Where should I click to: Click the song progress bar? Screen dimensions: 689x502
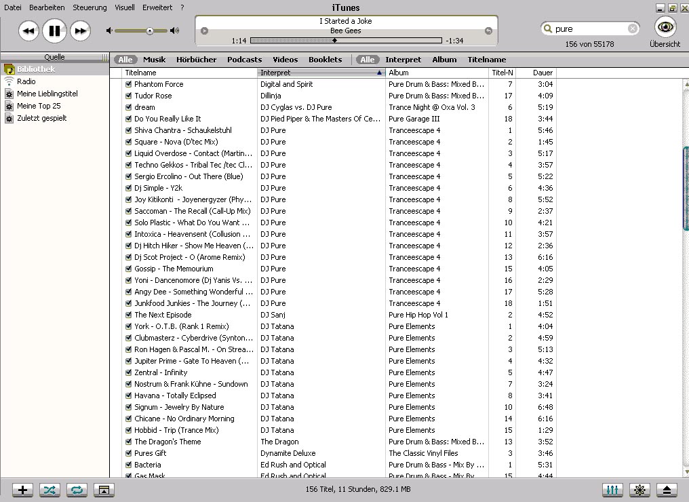pos(346,41)
